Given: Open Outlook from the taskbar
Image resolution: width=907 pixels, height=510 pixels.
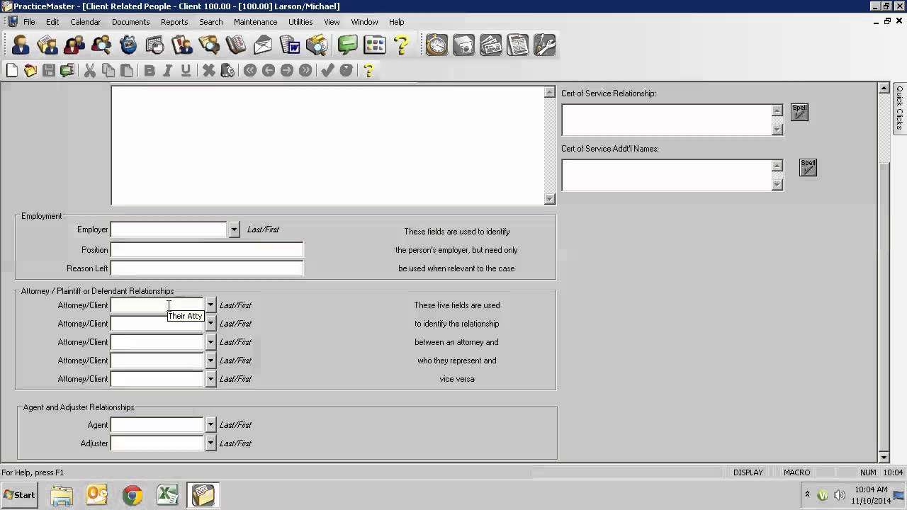Looking at the screenshot, I should [x=96, y=495].
